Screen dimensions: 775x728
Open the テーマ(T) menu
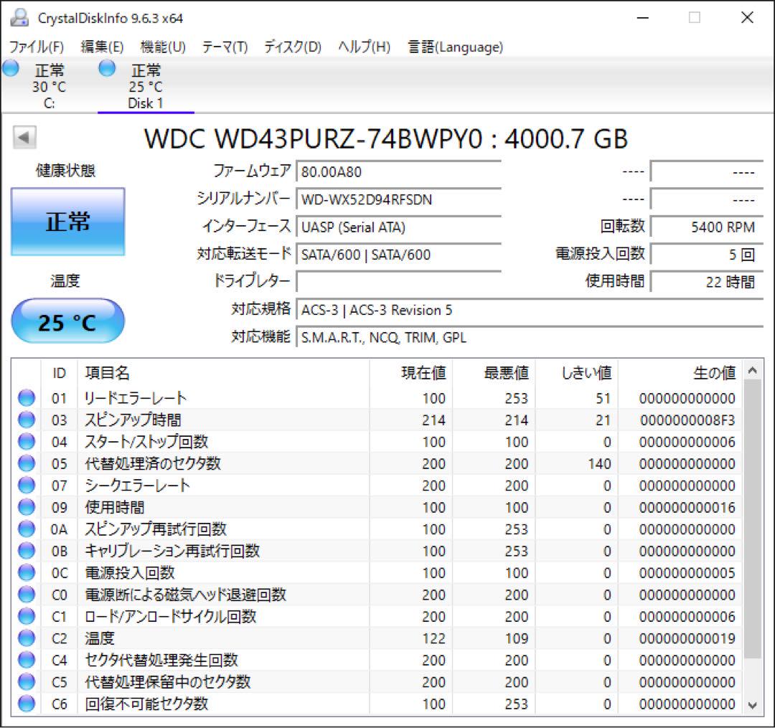225,47
